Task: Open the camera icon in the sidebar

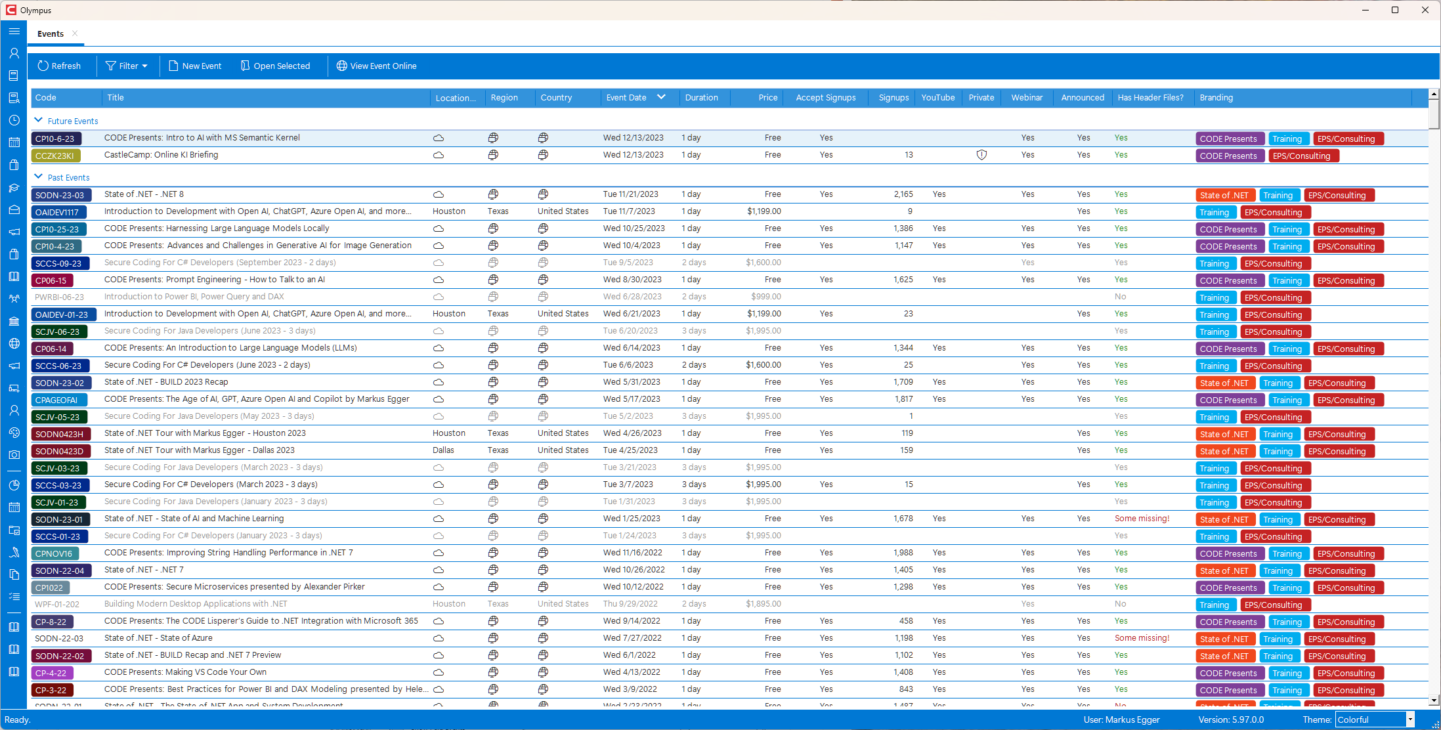Action: point(14,454)
